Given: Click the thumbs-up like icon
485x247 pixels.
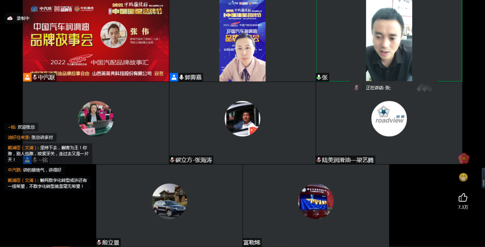Looking at the screenshot, I should coord(463,197).
